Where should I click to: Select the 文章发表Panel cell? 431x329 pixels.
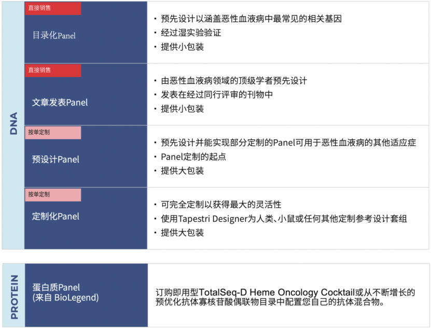[x=86, y=94]
